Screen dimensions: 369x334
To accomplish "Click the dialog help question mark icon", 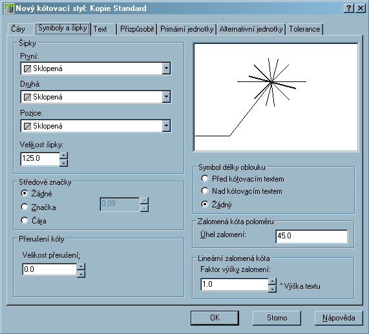I will pyautogui.click(x=349, y=8).
